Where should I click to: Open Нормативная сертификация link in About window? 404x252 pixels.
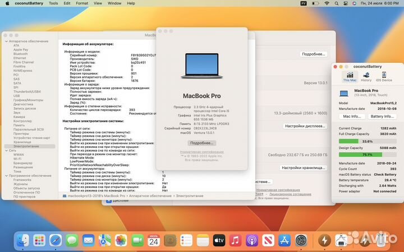tap(202, 152)
